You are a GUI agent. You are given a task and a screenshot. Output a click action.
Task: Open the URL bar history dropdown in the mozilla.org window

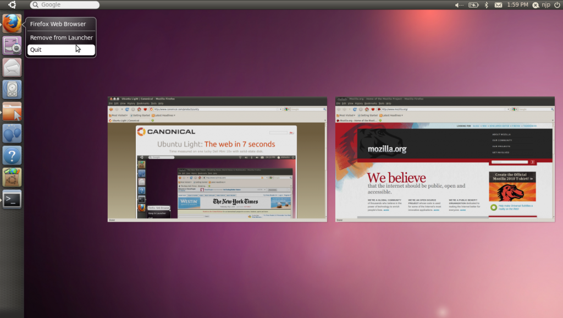(509, 109)
